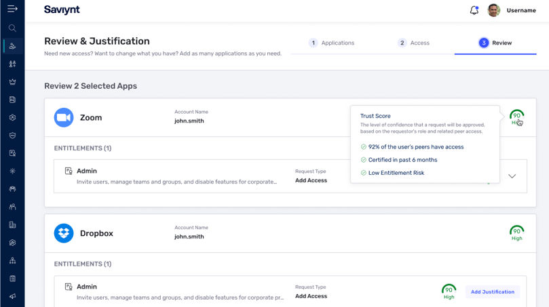Image resolution: width=549 pixels, height=307 pixels.
Task: Select the Zoom application logo
Action: click(x=64, y=117)
